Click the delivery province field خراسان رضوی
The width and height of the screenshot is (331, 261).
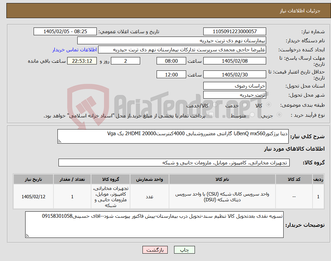click(235, 86)
